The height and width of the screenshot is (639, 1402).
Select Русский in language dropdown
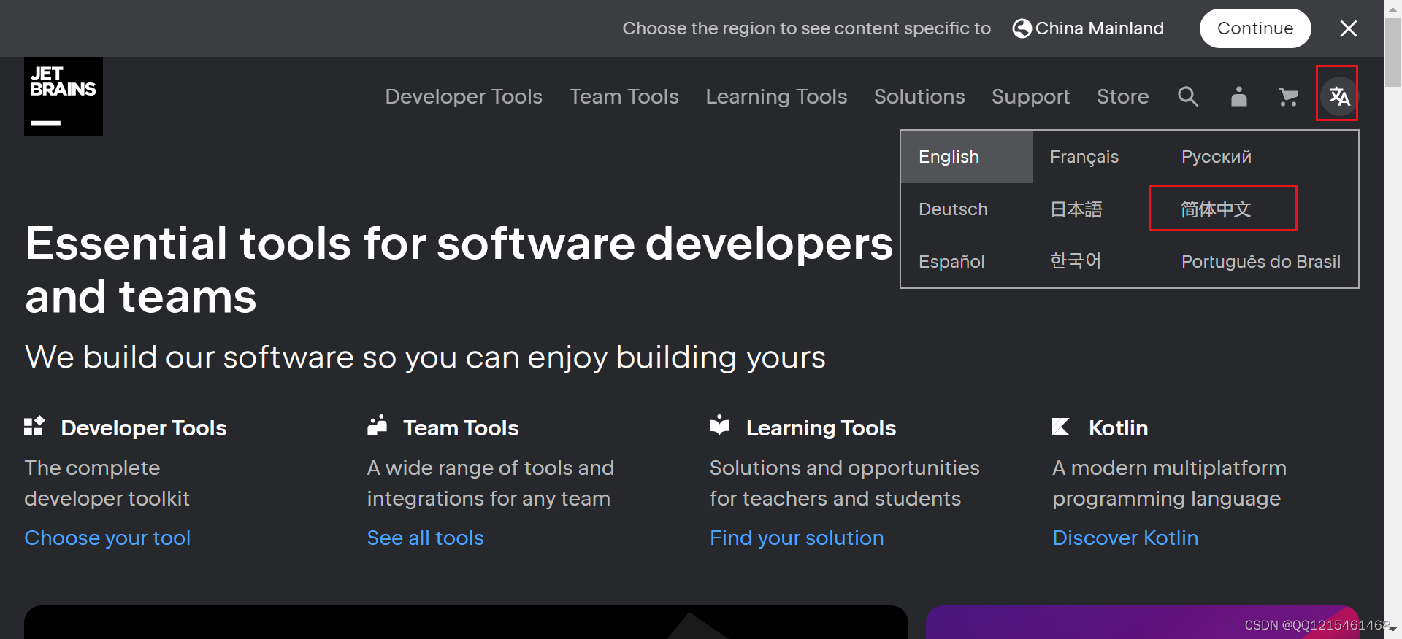[x=1217, y=157]
